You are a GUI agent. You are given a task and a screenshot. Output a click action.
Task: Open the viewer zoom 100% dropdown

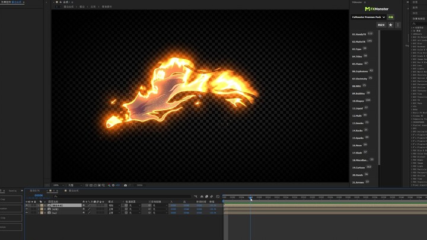[x=58, y=185]
